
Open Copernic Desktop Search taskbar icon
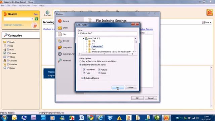[x=166, y=118]
